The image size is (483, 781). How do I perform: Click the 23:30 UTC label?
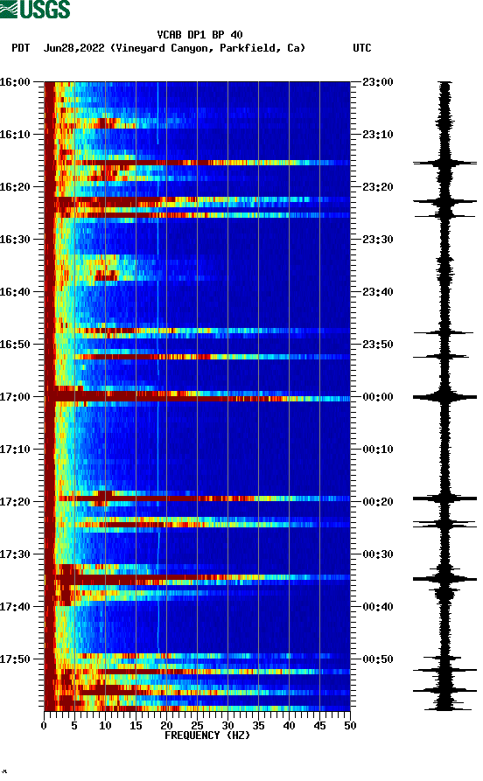click(378, 239)
